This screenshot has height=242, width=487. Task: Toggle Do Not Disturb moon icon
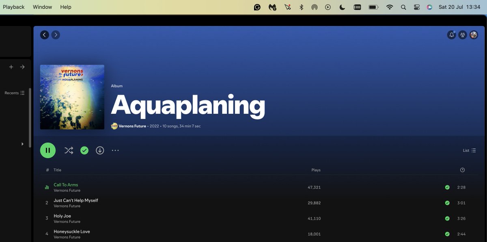coord(342,7)
